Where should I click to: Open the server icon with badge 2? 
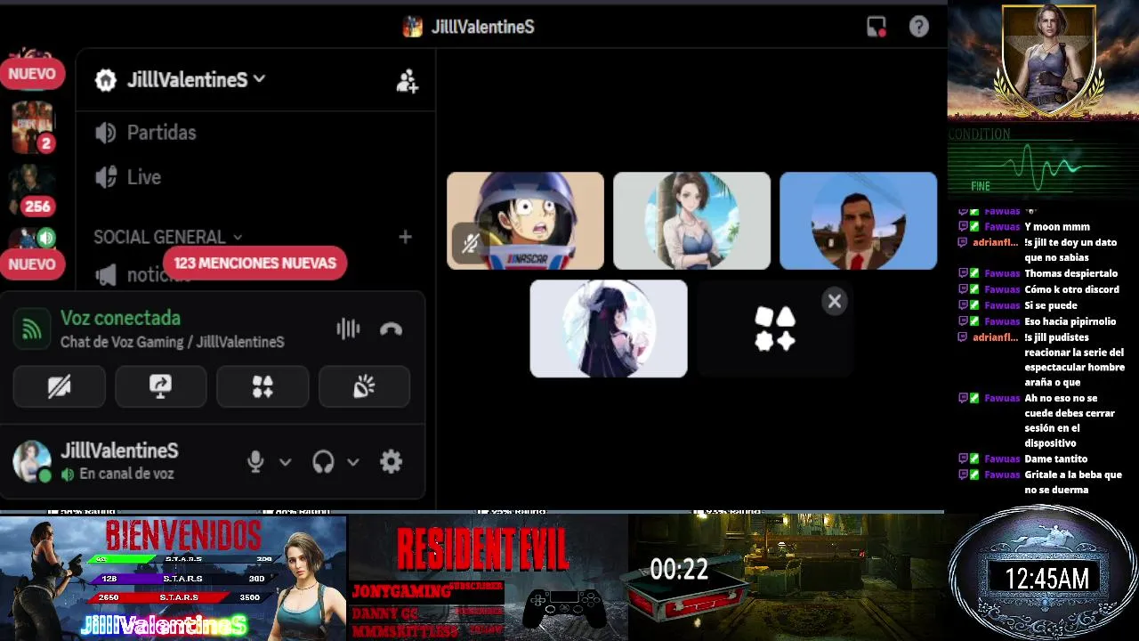pos(33,126)
